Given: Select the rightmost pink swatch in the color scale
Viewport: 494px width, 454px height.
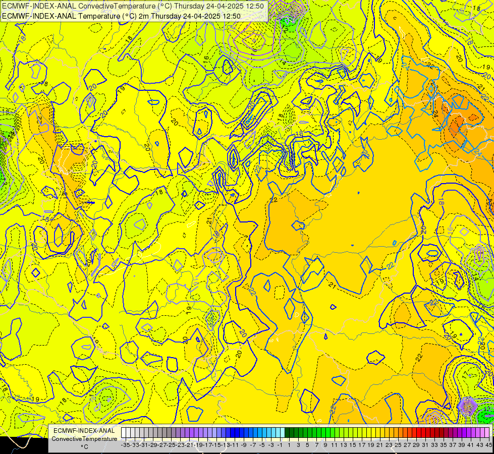Looking at the screenshot, I should pos(487,433).
